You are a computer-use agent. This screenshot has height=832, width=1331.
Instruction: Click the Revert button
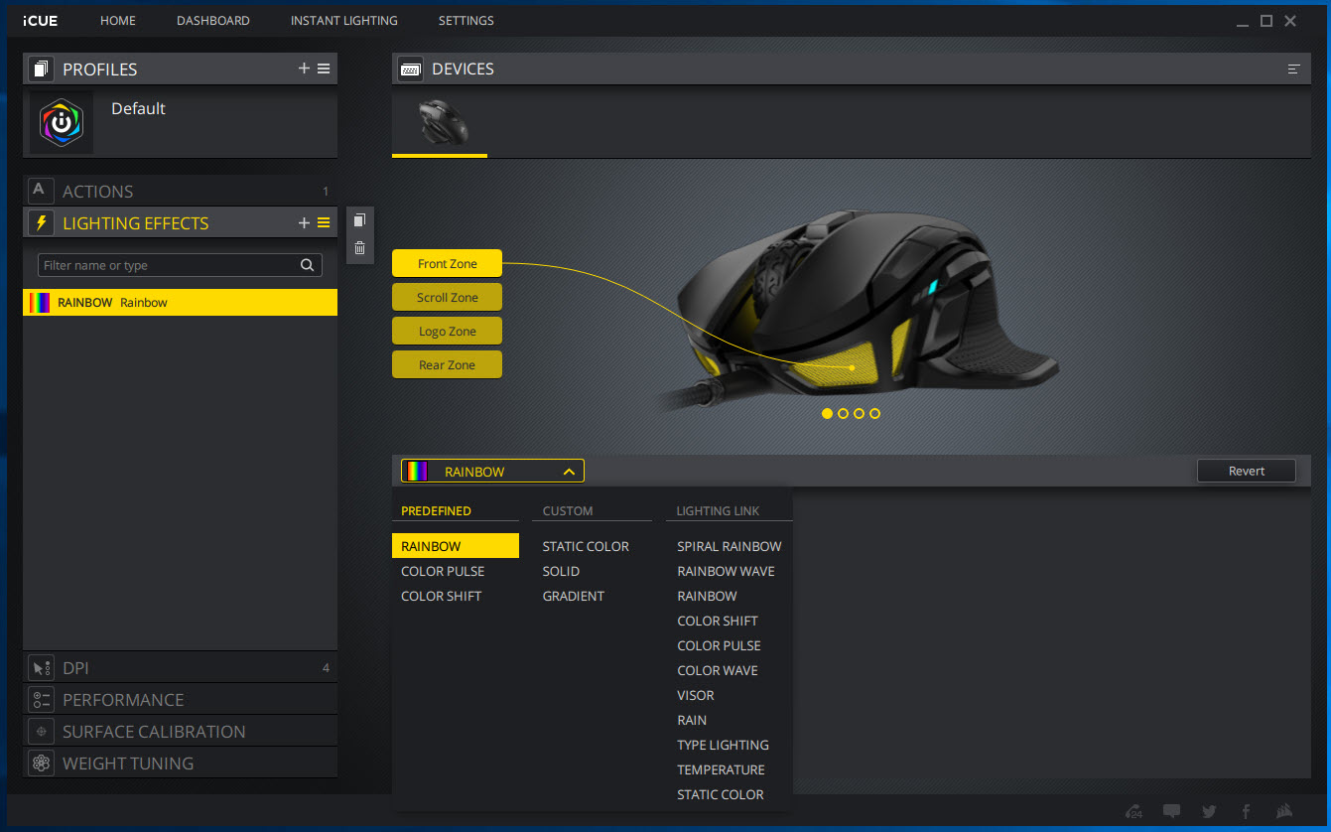click(x=1247, y=471)
